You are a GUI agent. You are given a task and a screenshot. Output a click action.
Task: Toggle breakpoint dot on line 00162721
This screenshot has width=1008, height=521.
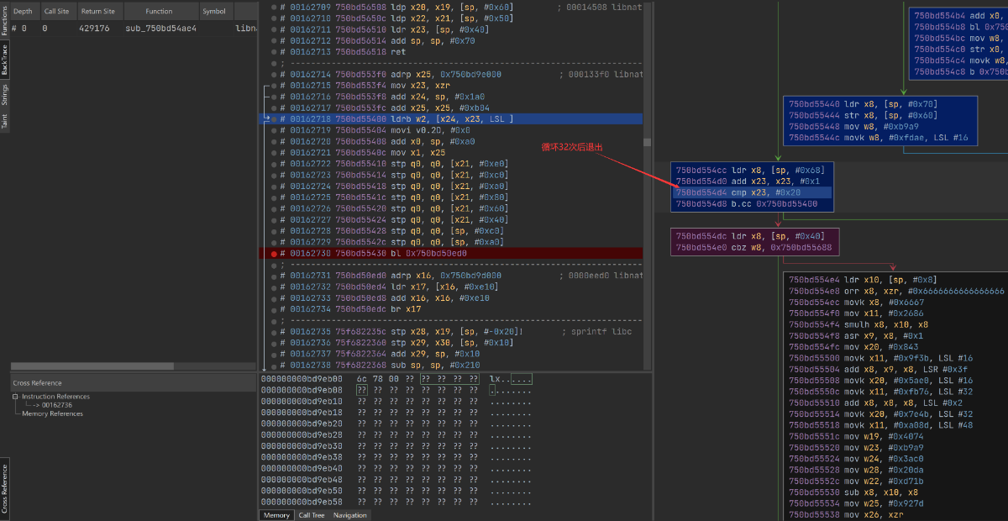pyautogui.click(x=273, y=153)
